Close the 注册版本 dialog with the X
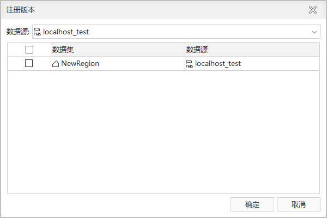The image size is (327, 218). point(313,10)
